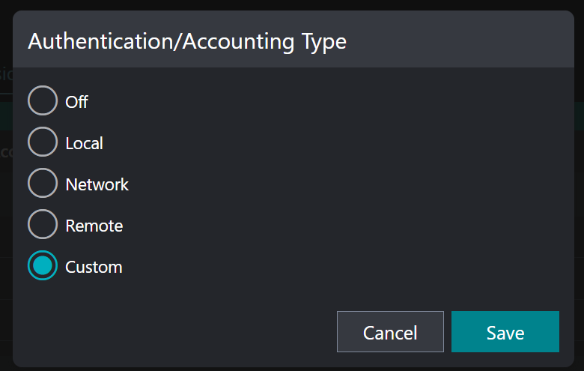Image resolution: width=584 pixels, height=371 pixels.
Task: Click the teal dot inside Custom radio
Action: click(43, 266)
